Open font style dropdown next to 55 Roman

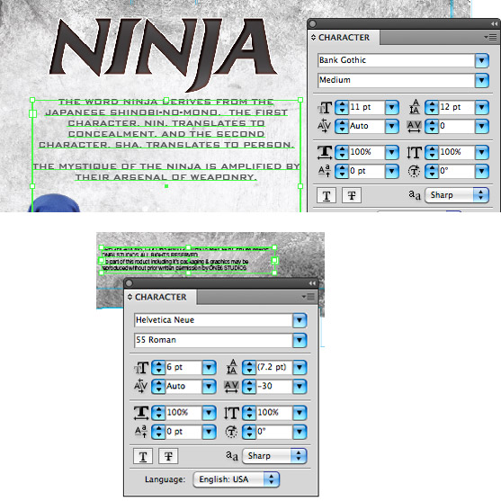(300, 340)
